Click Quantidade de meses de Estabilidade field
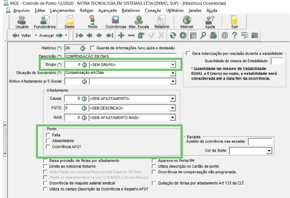290x198 pixels. coord(277,61)
